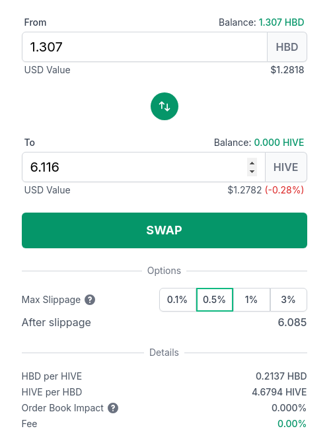Click the 1.307 HBD balance link

click(x=281, y=22)
